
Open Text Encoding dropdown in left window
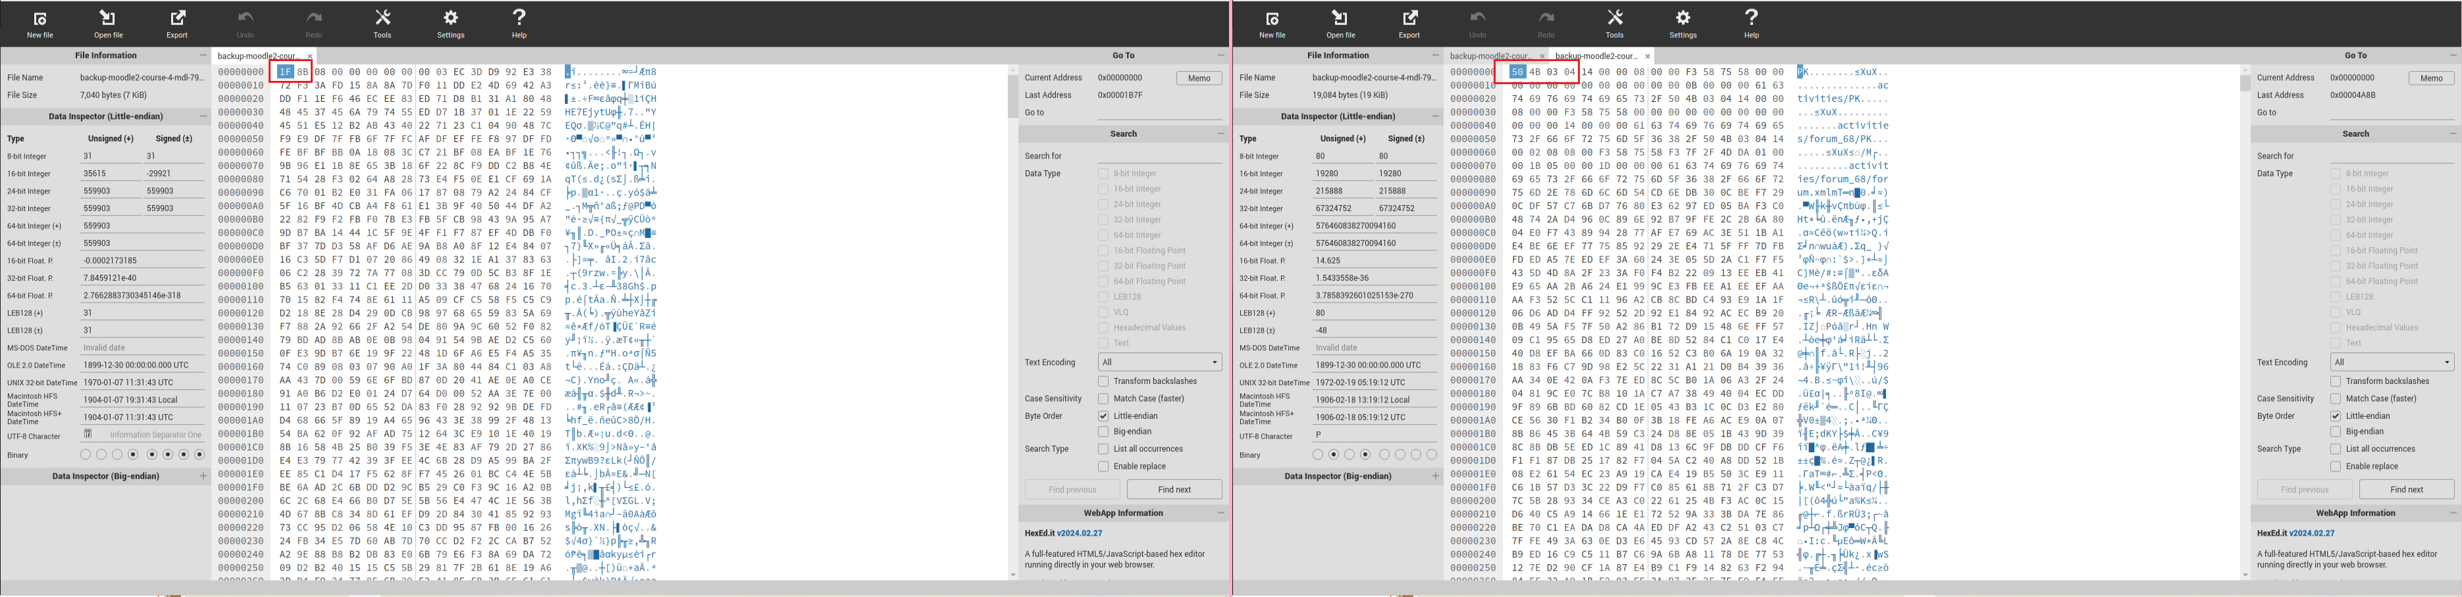(x=1159, y=362)
